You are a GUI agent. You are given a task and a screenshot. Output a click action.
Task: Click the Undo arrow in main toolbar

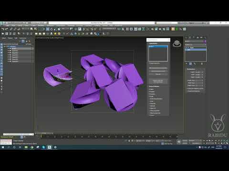[3, 29]
